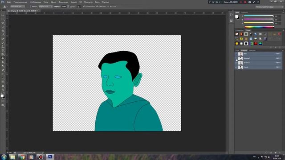Open the Изображение menu
The width and height of the screenshot is (285, 160).
click(x=36, y=2)
